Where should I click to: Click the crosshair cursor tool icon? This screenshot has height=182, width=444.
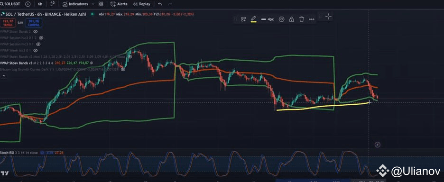coord(328,17)
